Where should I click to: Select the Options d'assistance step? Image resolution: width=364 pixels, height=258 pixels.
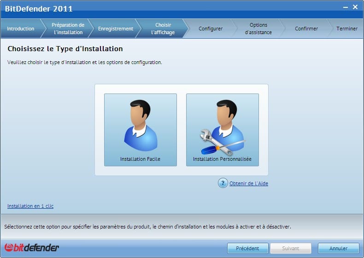tap(258, 29)
